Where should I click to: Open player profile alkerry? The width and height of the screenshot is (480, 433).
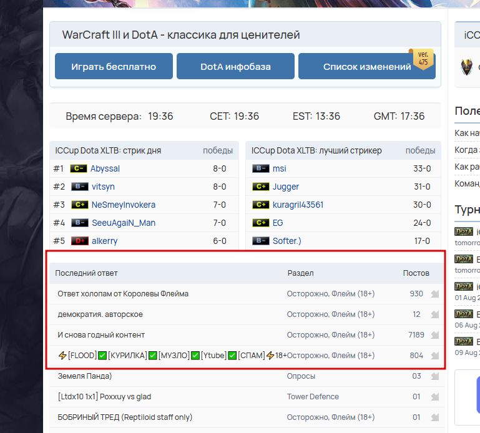(x=104, y=241)
